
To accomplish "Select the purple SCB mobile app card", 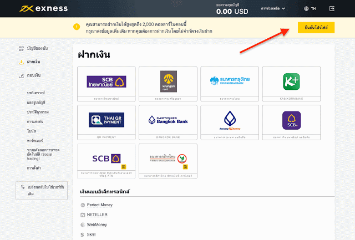I will pos(291,122).
